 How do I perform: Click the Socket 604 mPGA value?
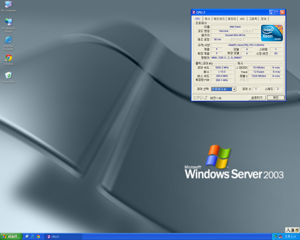pyautogui.click(x=235, y=35)
